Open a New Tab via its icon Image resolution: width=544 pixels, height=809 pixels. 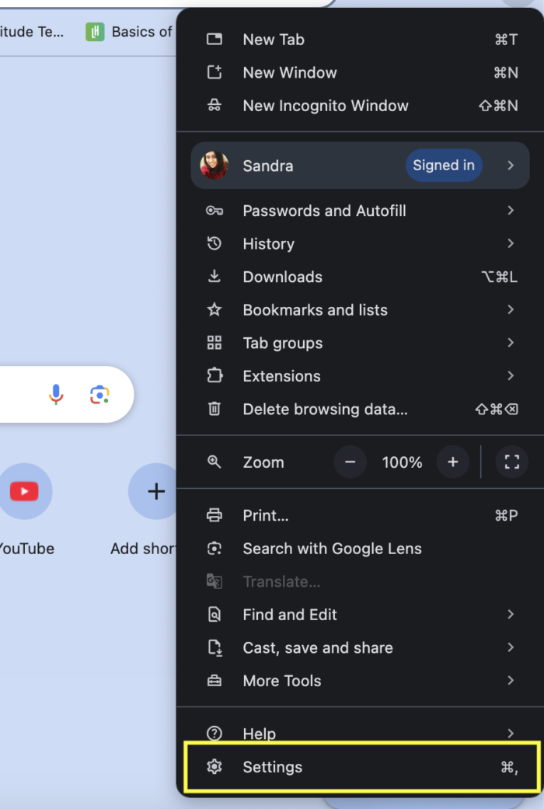214,39
